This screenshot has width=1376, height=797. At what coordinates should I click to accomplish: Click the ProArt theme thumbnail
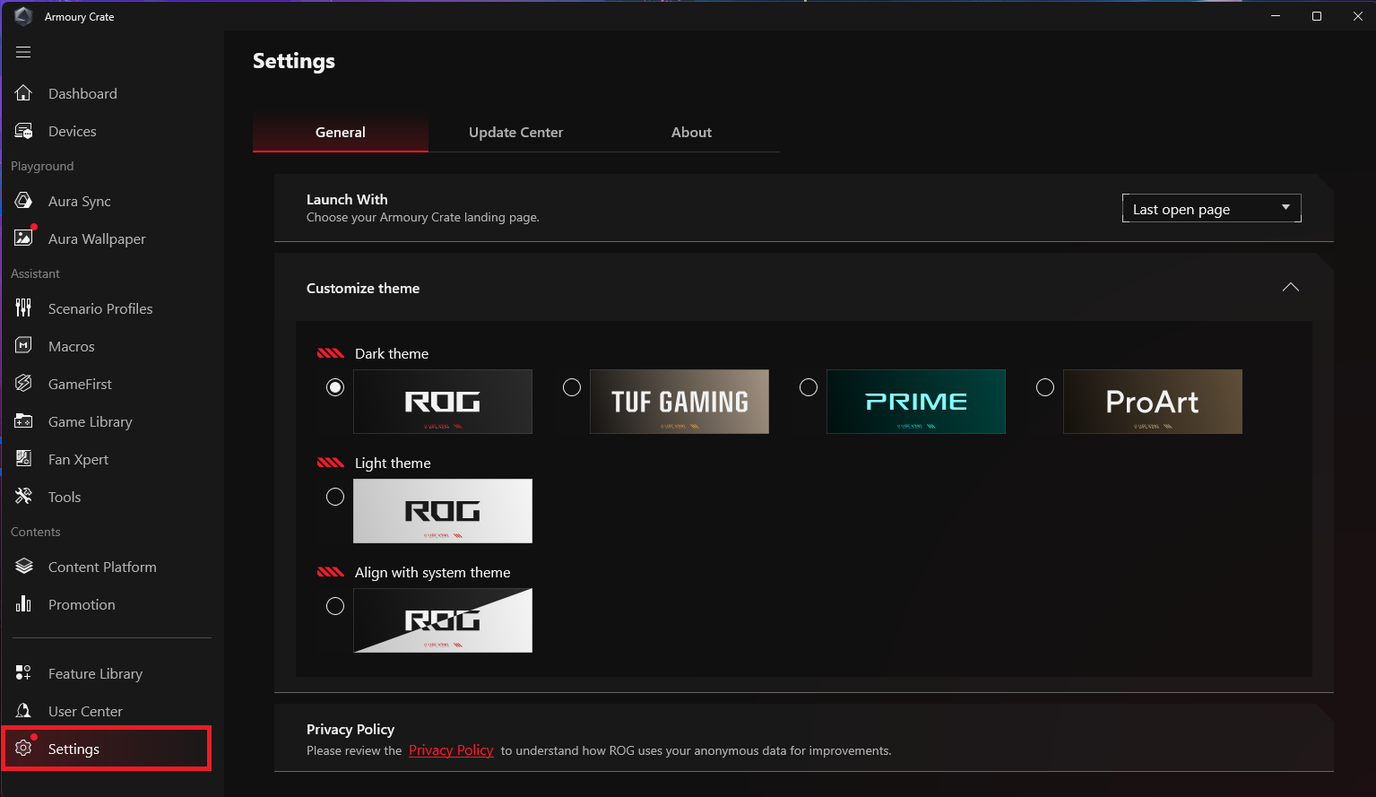tap(1153, 402)
